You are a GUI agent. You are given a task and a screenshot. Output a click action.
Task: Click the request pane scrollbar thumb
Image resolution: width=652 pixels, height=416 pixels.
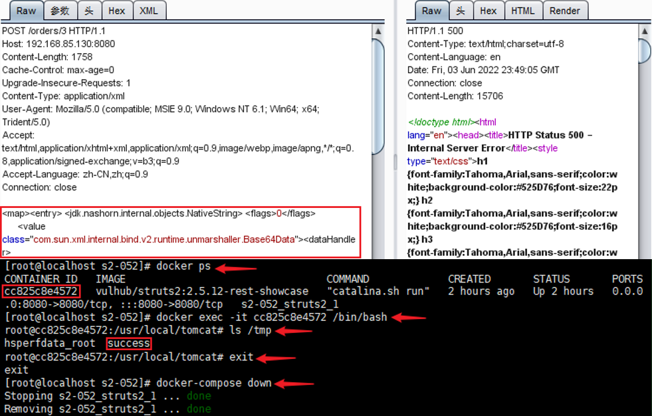tap(378, 96)
